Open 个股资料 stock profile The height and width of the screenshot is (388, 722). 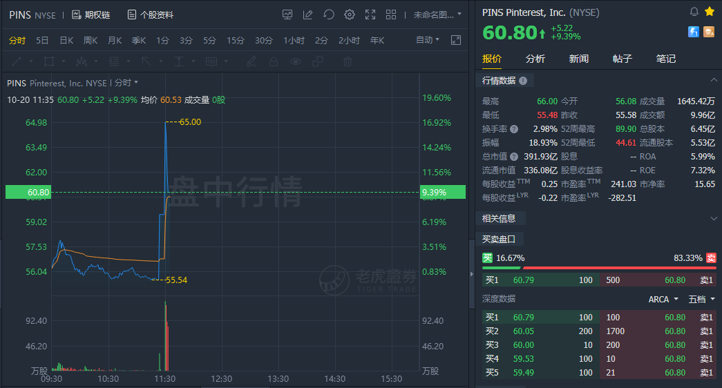151,14
